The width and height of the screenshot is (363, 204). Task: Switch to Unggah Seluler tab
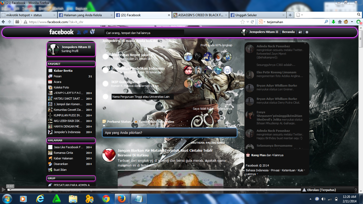coord(258,15)
